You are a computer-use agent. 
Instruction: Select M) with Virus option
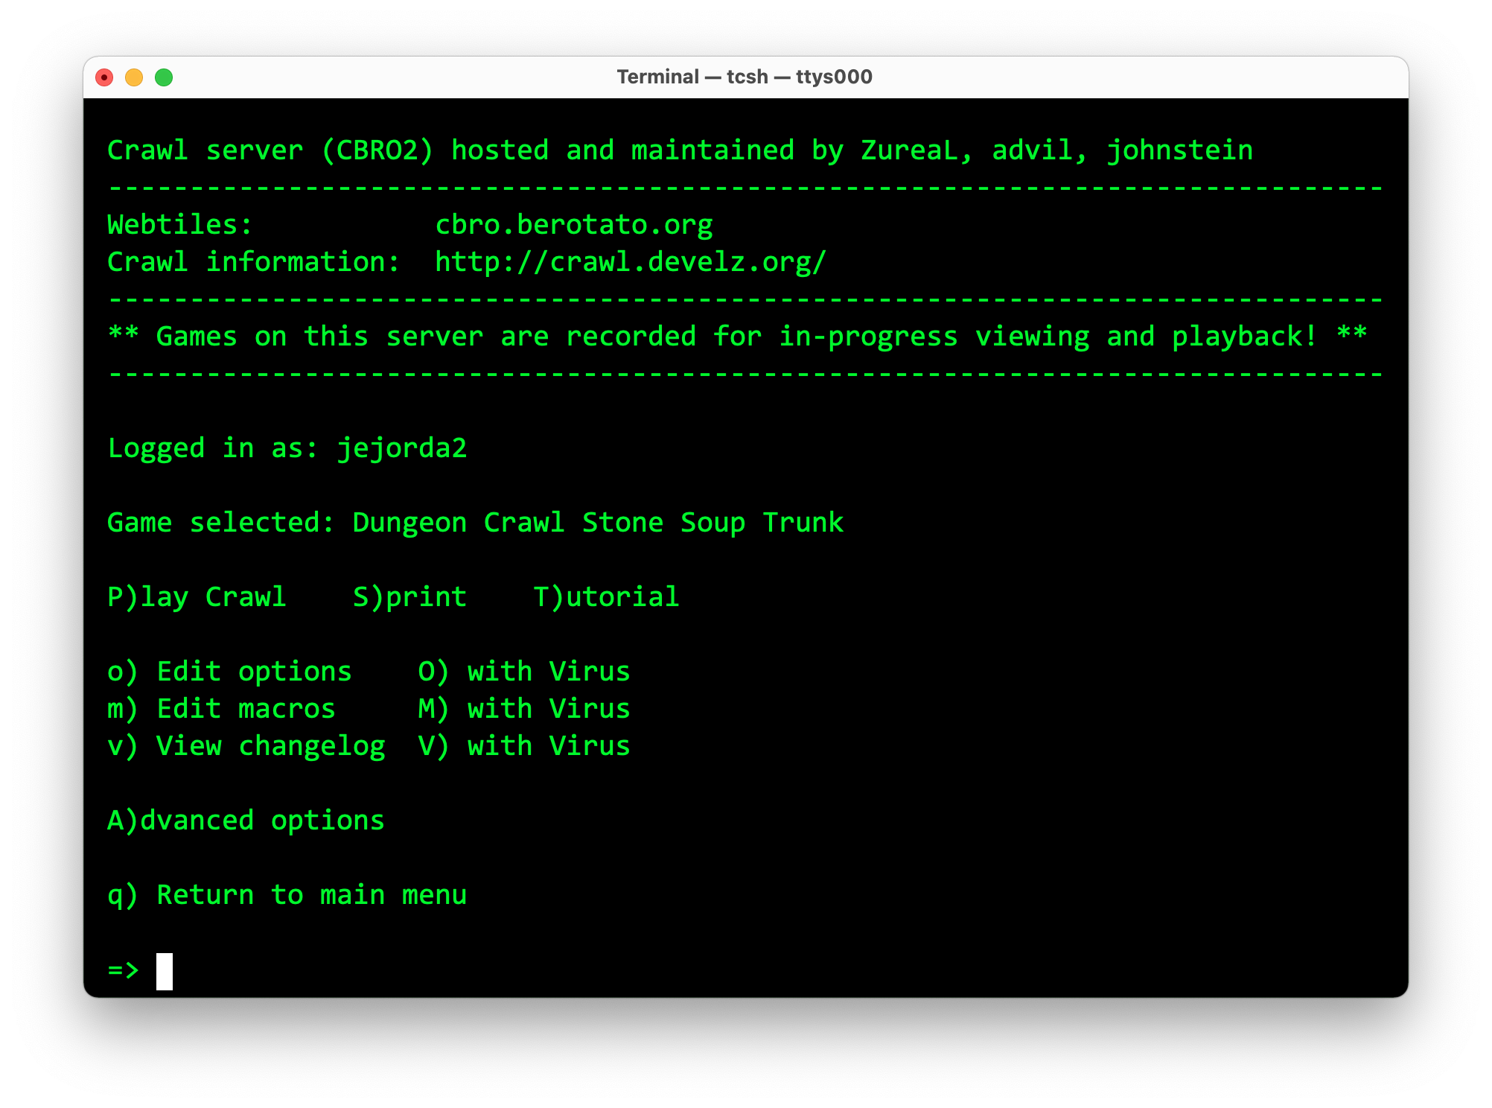coord(524,709)
